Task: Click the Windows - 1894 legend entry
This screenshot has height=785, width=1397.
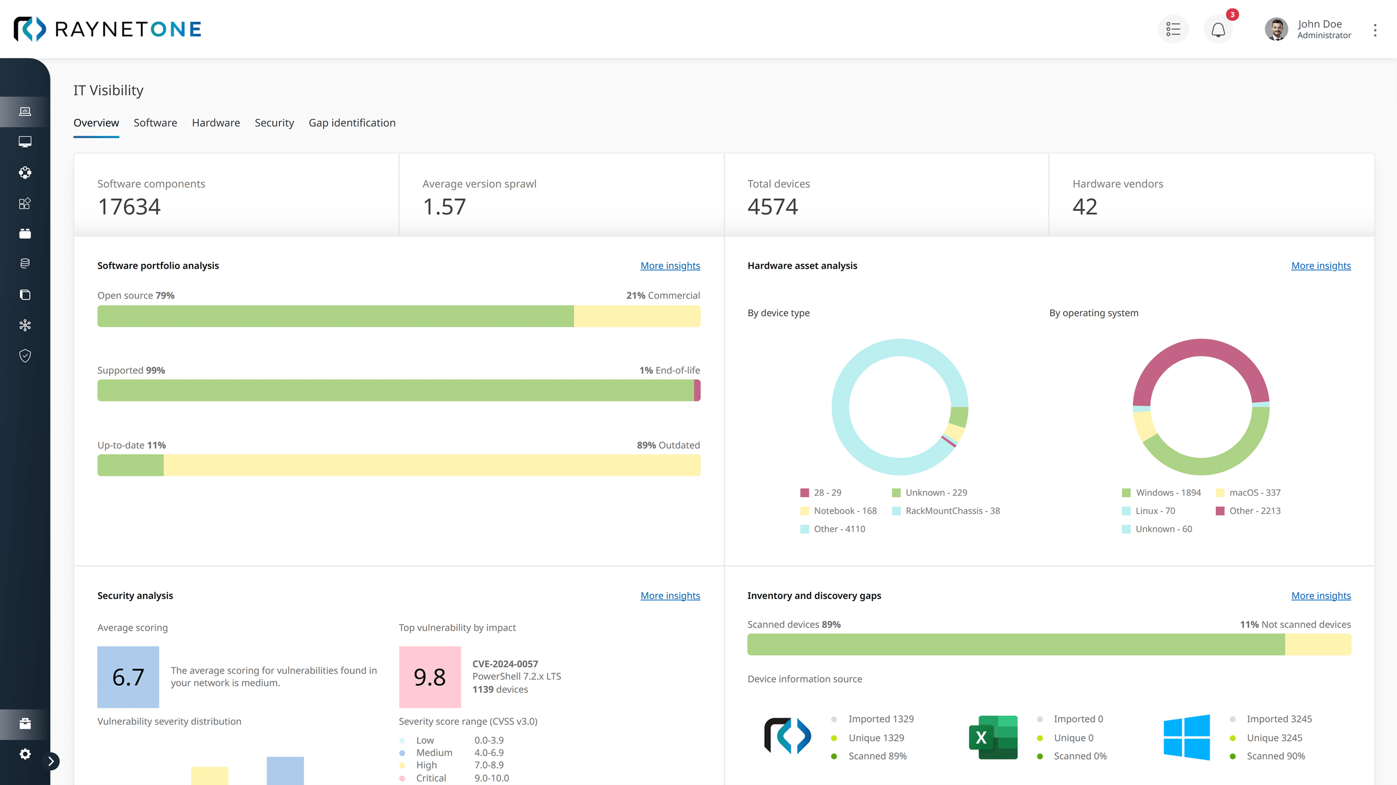Action: tap(1161, 493)
